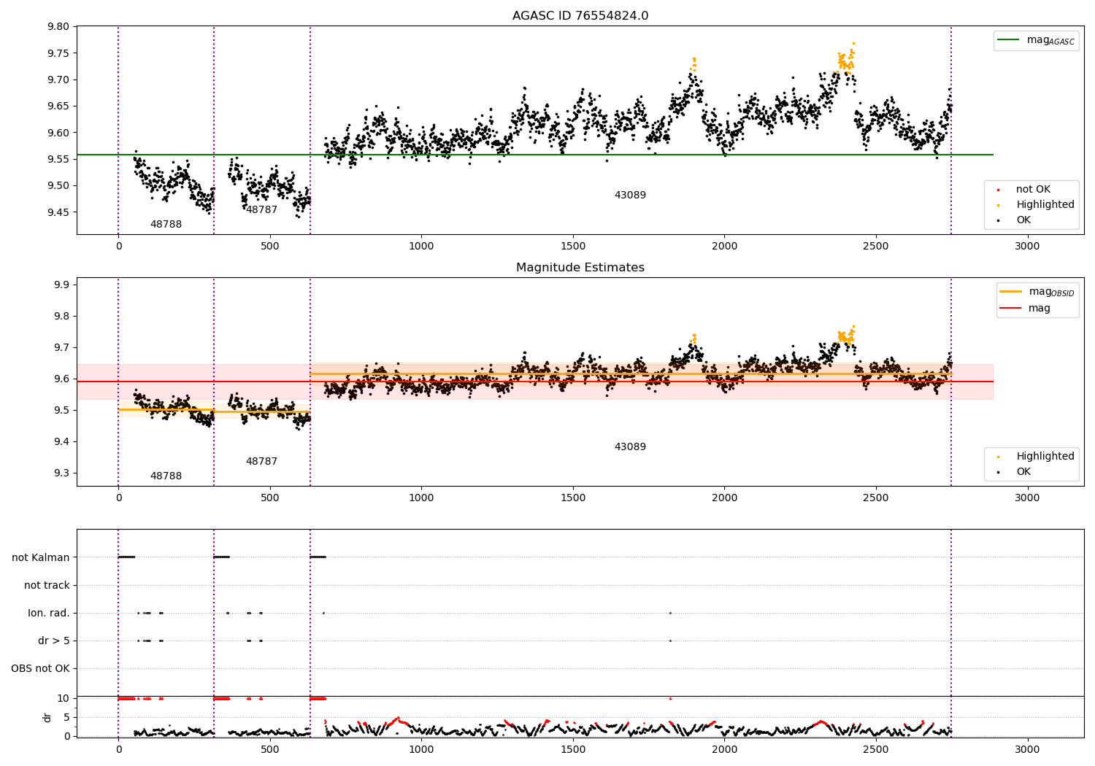Click 'Highlighted' legend entry in Magnitude Estimates plot
The width and height of the screenshot is (1095, 766).
(x=1035, y=457)
